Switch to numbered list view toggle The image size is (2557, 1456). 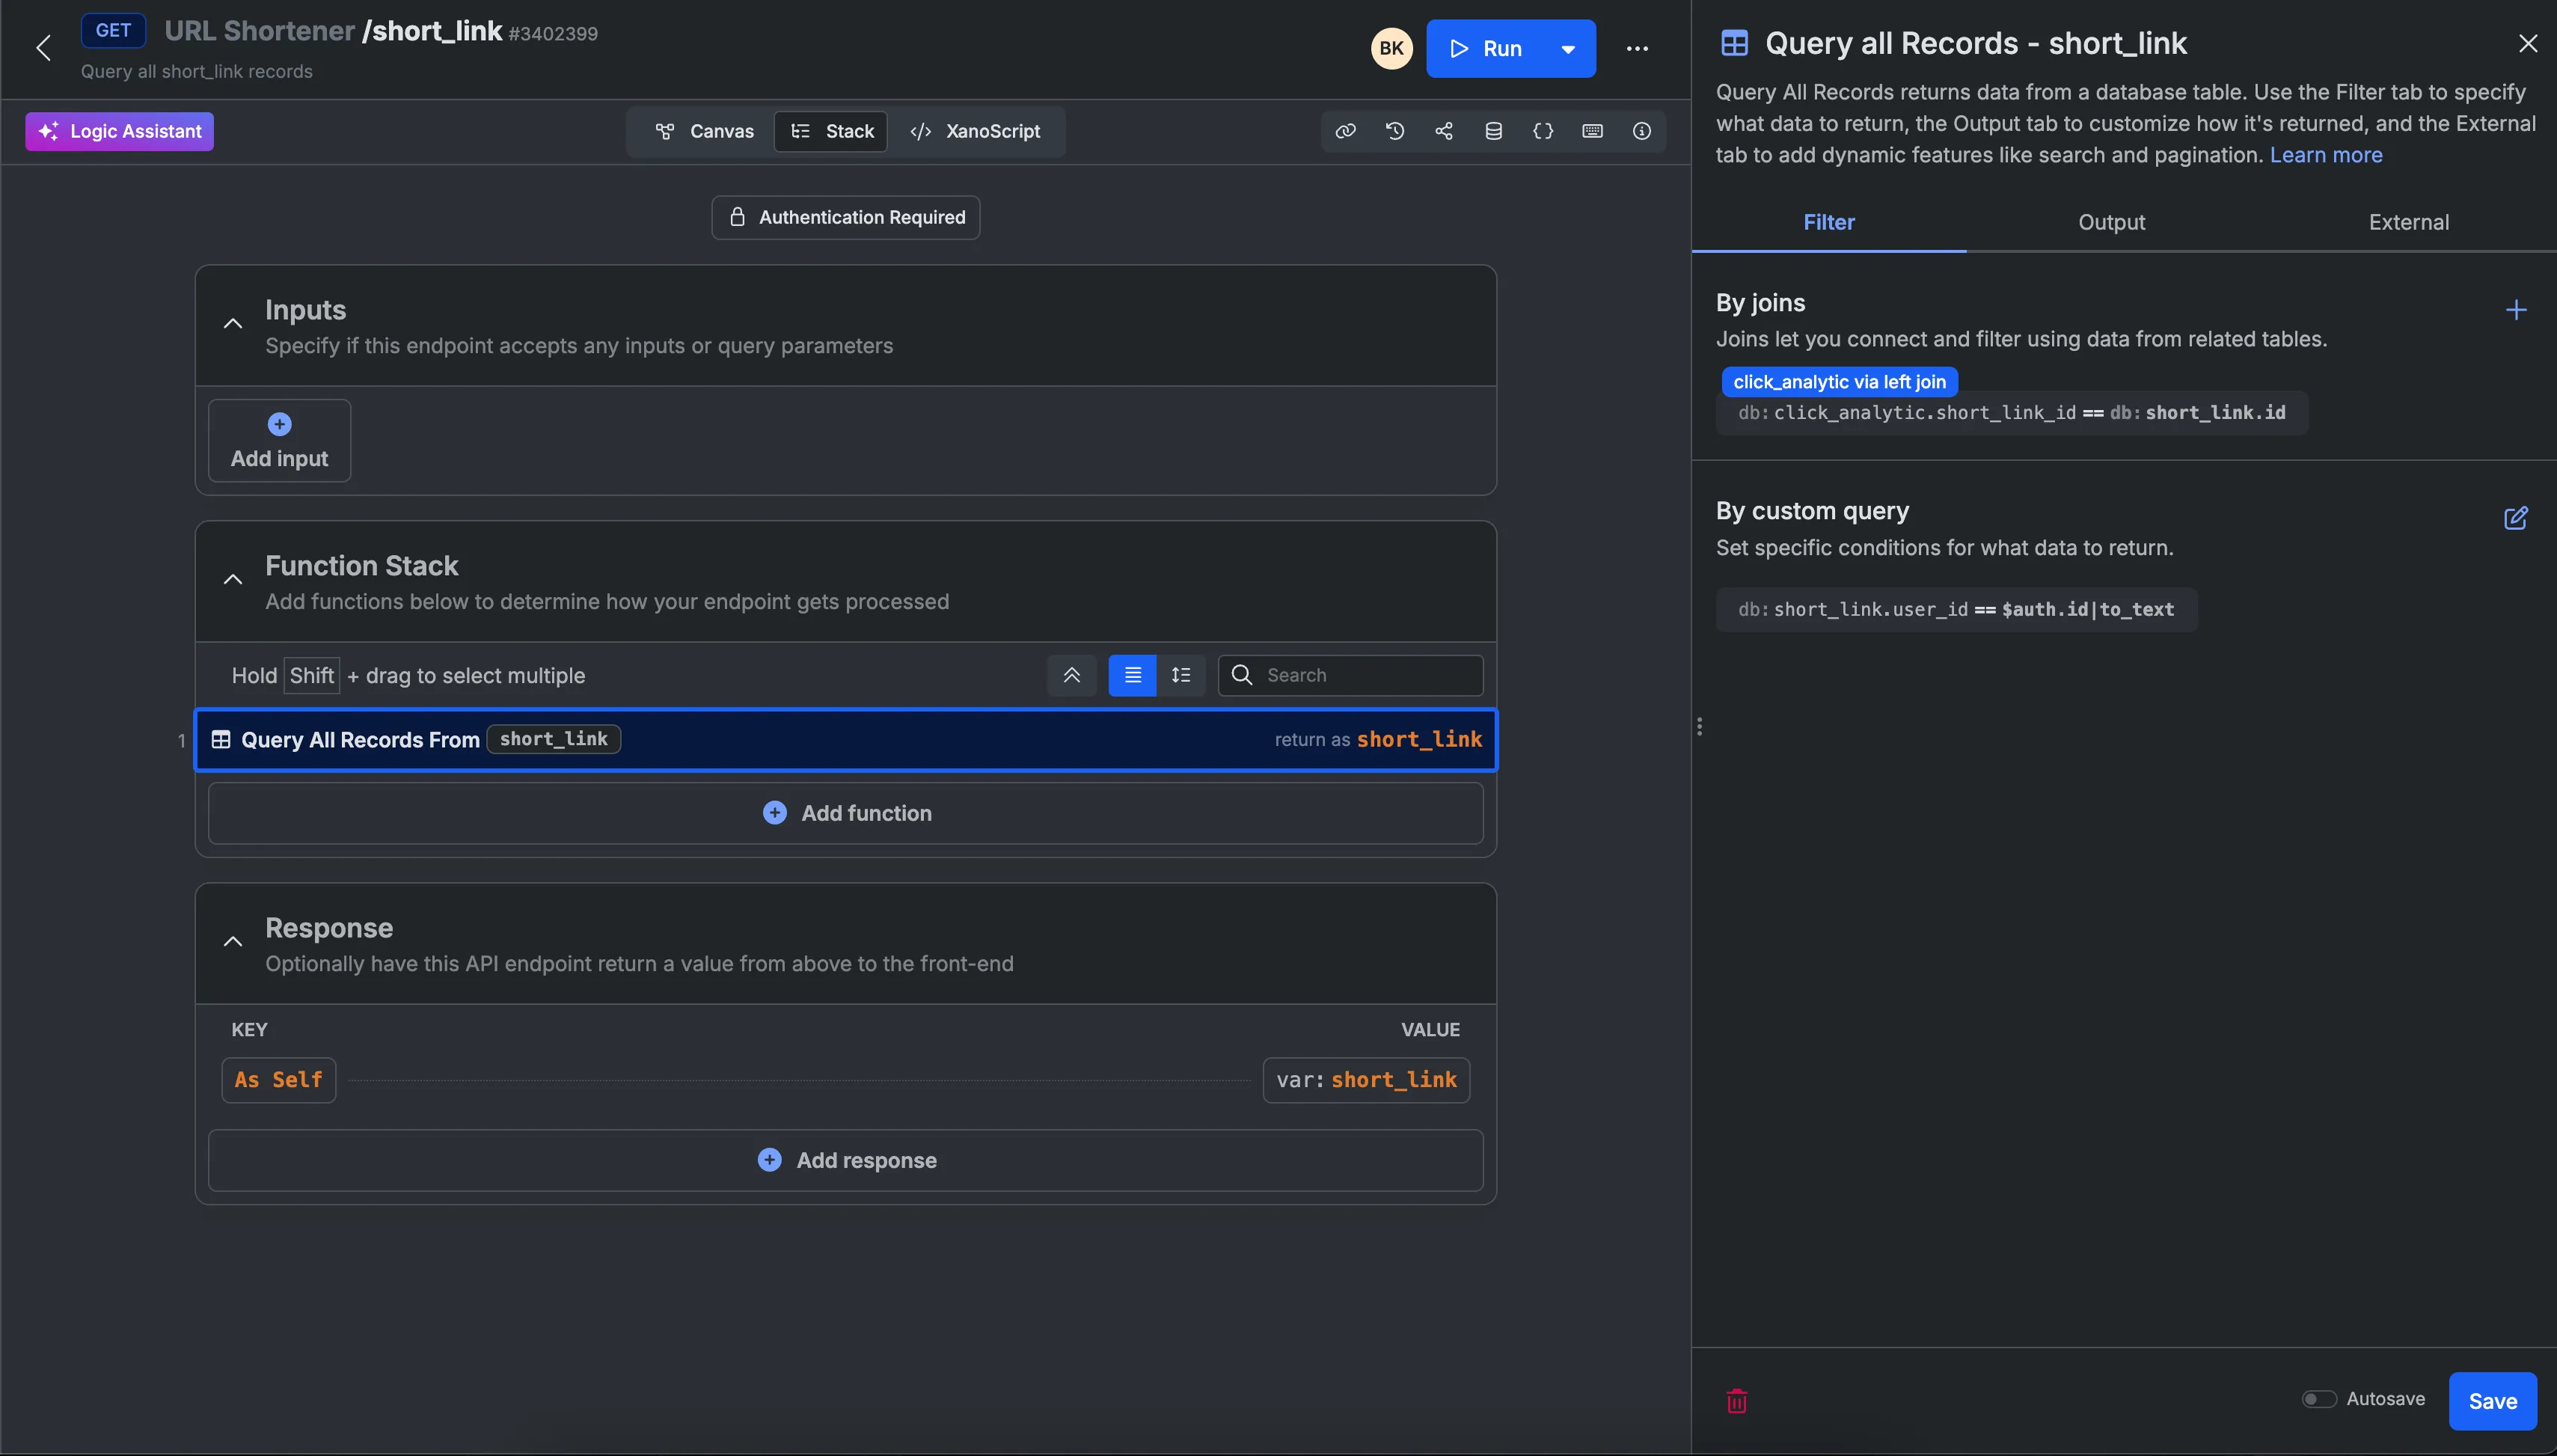1180,675
